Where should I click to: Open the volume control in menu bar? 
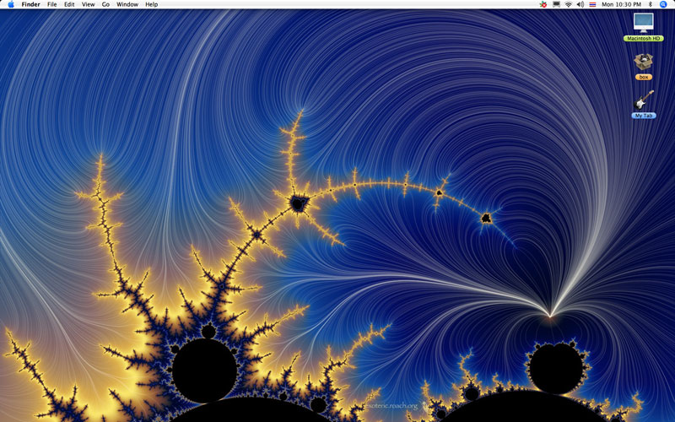580,4
